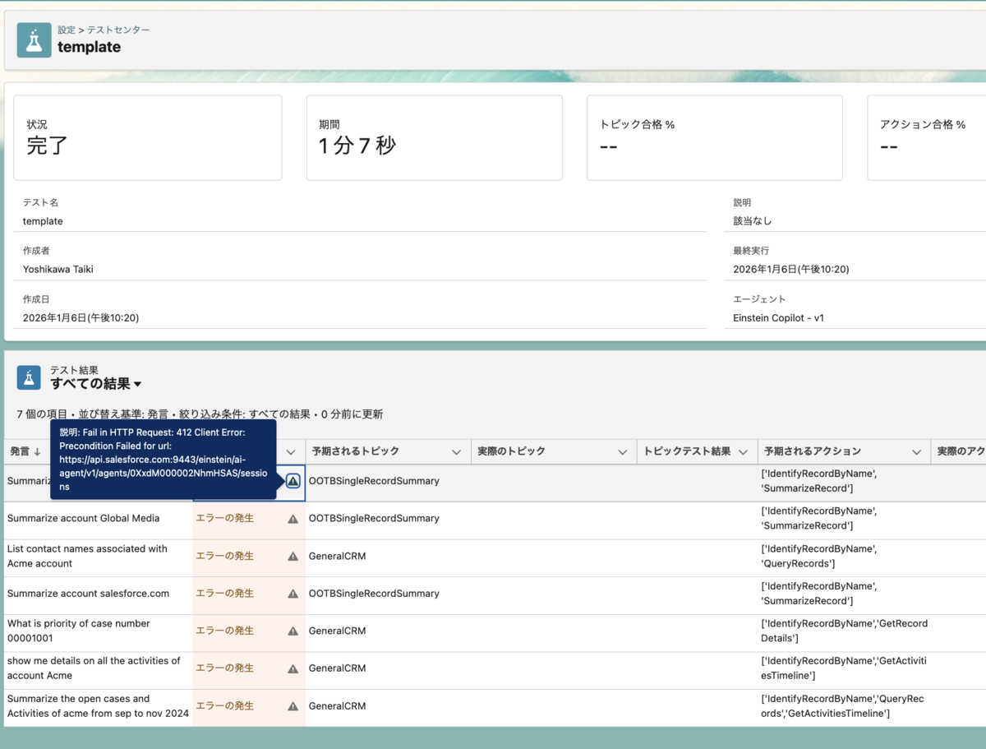Sort by the トピックテスト結果 column header
The image size is (986, 749).
(687, 451)
